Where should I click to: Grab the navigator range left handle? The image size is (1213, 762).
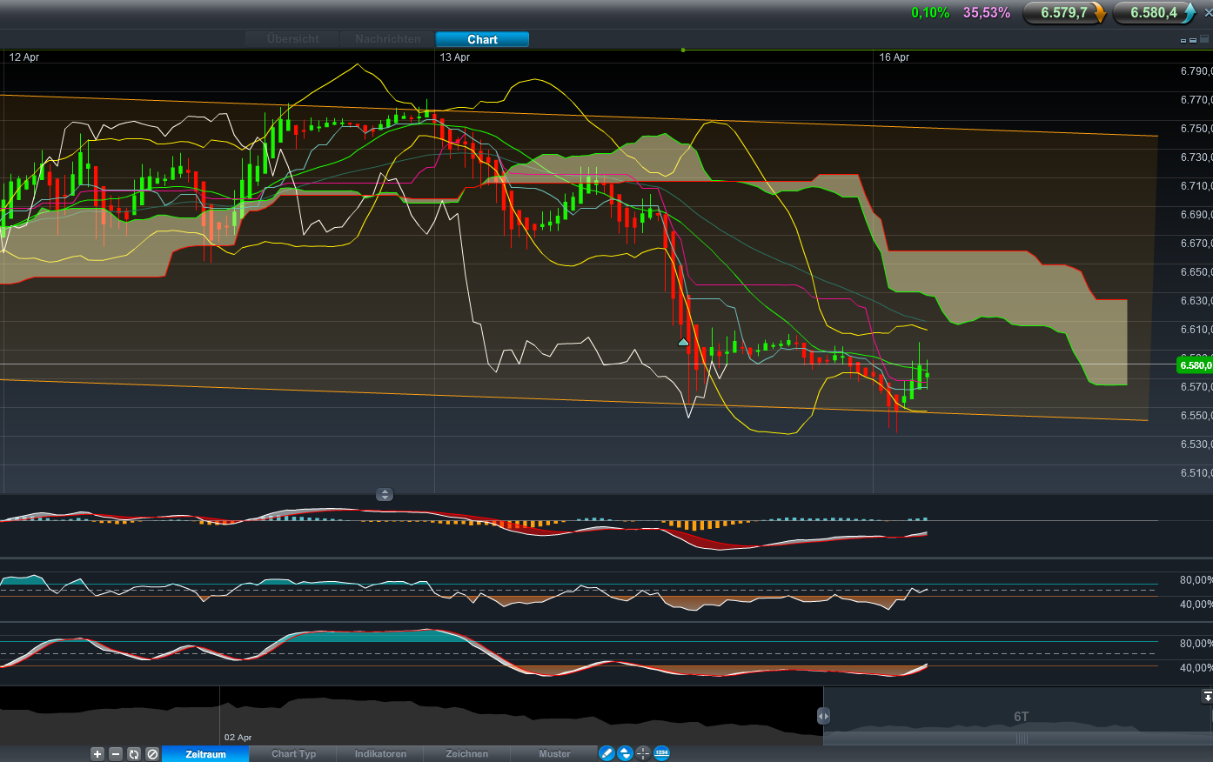pos(823,716)
